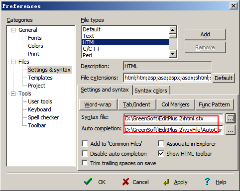Browse for auto completion file

coord(231,130)
